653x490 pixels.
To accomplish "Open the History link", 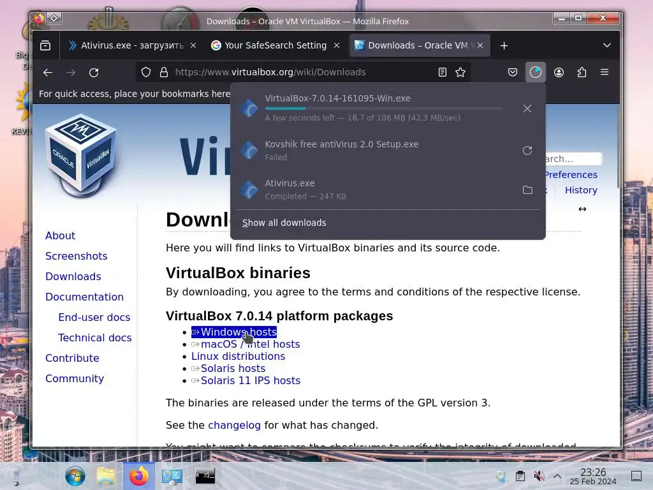I will [581, 190].
